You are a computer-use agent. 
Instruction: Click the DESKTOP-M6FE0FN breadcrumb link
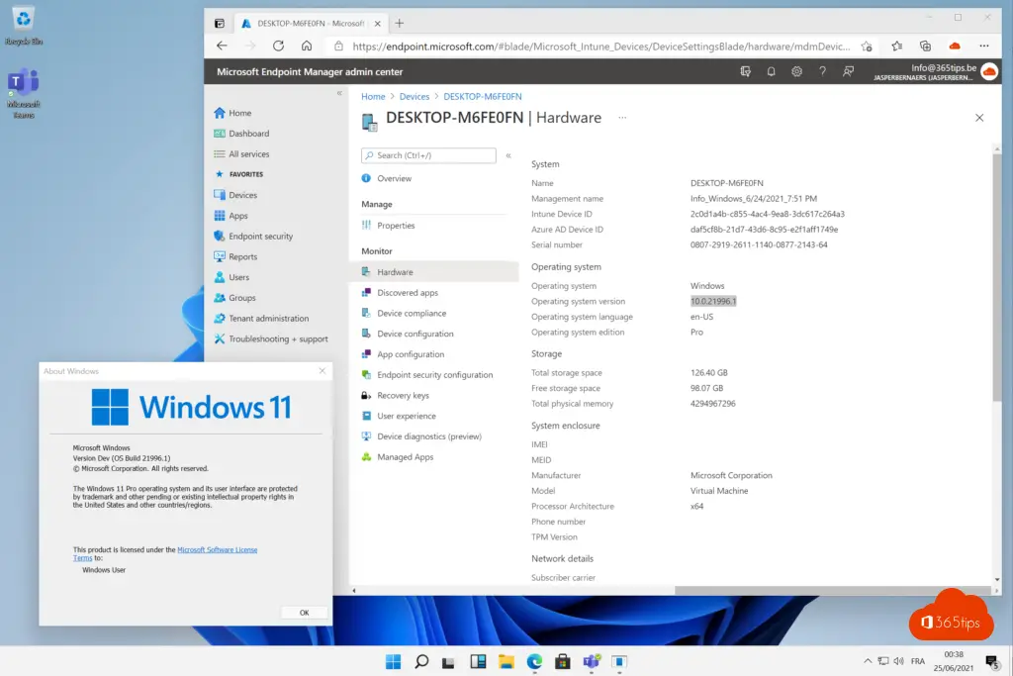483,96
